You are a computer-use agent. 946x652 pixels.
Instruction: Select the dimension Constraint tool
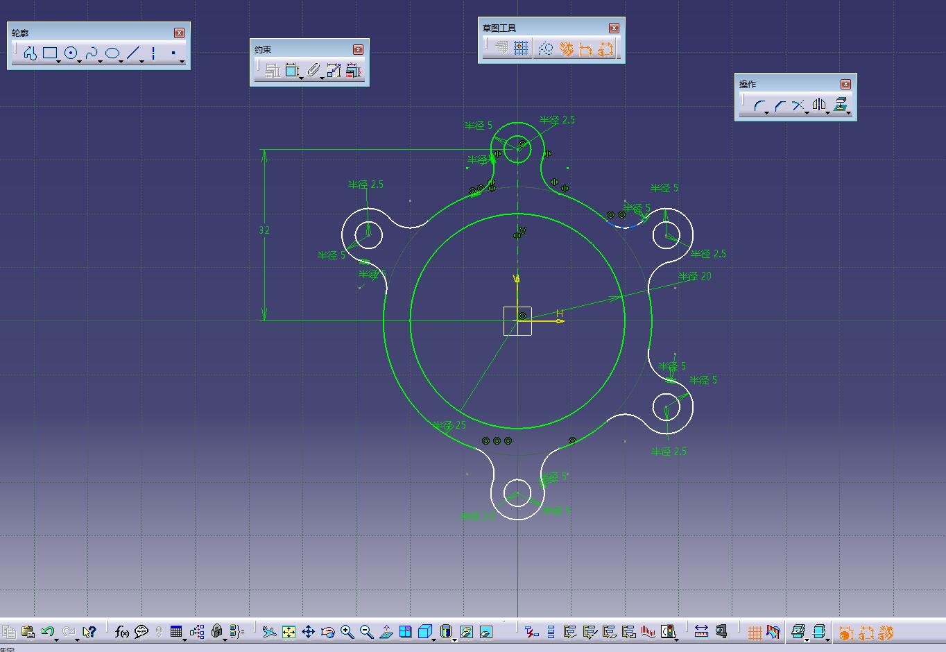pos(291,70)
